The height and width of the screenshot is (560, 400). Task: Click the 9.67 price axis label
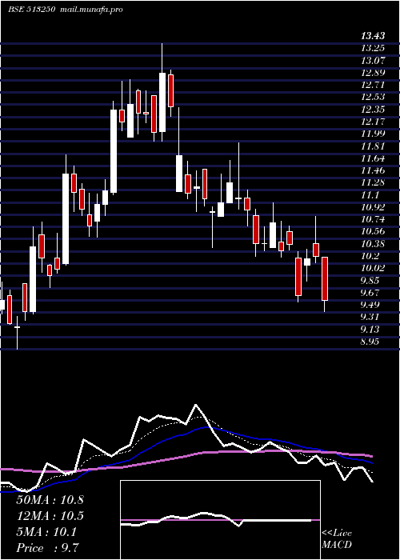point(370,292)
